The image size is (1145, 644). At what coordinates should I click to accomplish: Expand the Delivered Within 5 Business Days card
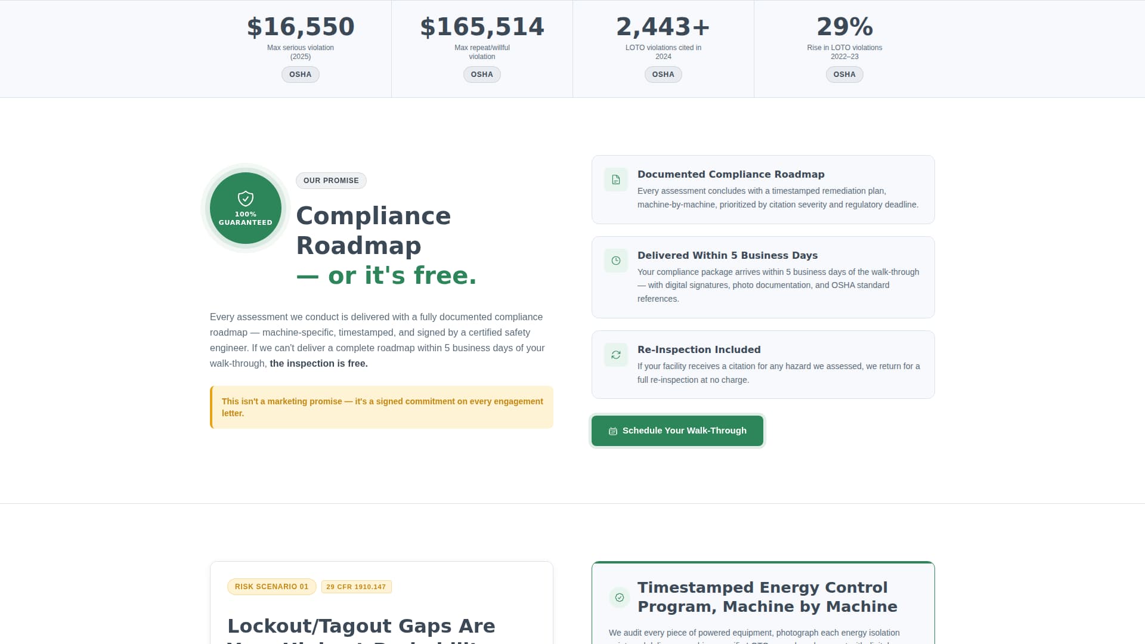763,277
